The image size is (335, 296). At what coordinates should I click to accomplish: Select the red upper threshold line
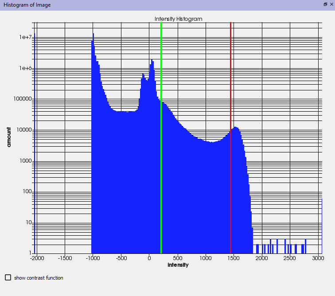(231, 138)
